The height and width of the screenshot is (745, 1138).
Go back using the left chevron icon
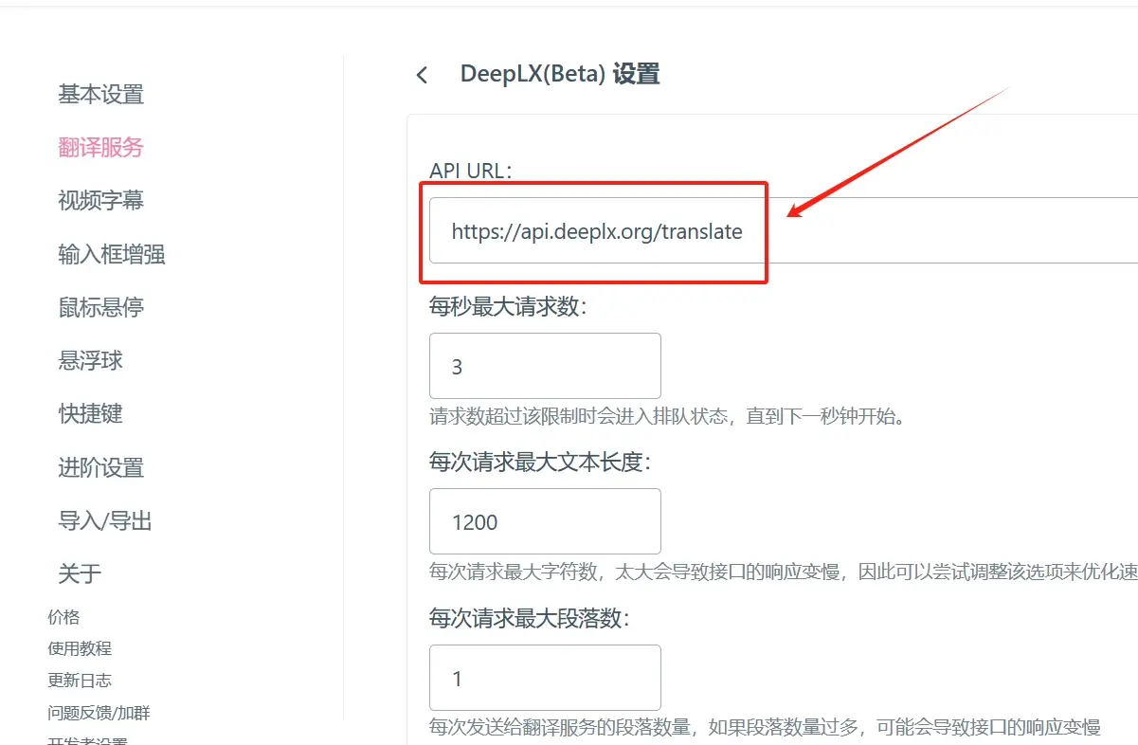coord(423,75)
